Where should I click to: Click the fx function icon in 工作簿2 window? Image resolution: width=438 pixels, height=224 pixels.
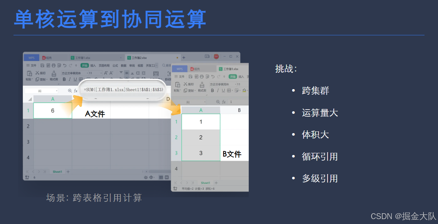tap(76, 91)
